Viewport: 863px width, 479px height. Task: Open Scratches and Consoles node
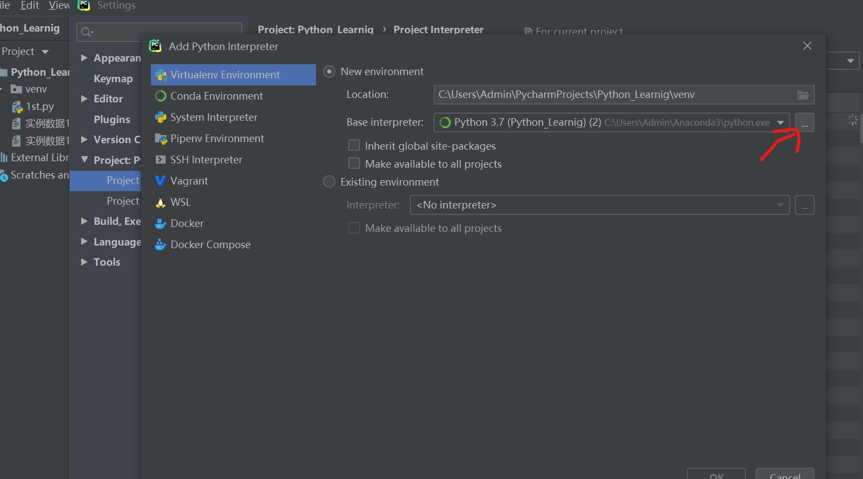[35, 175]
